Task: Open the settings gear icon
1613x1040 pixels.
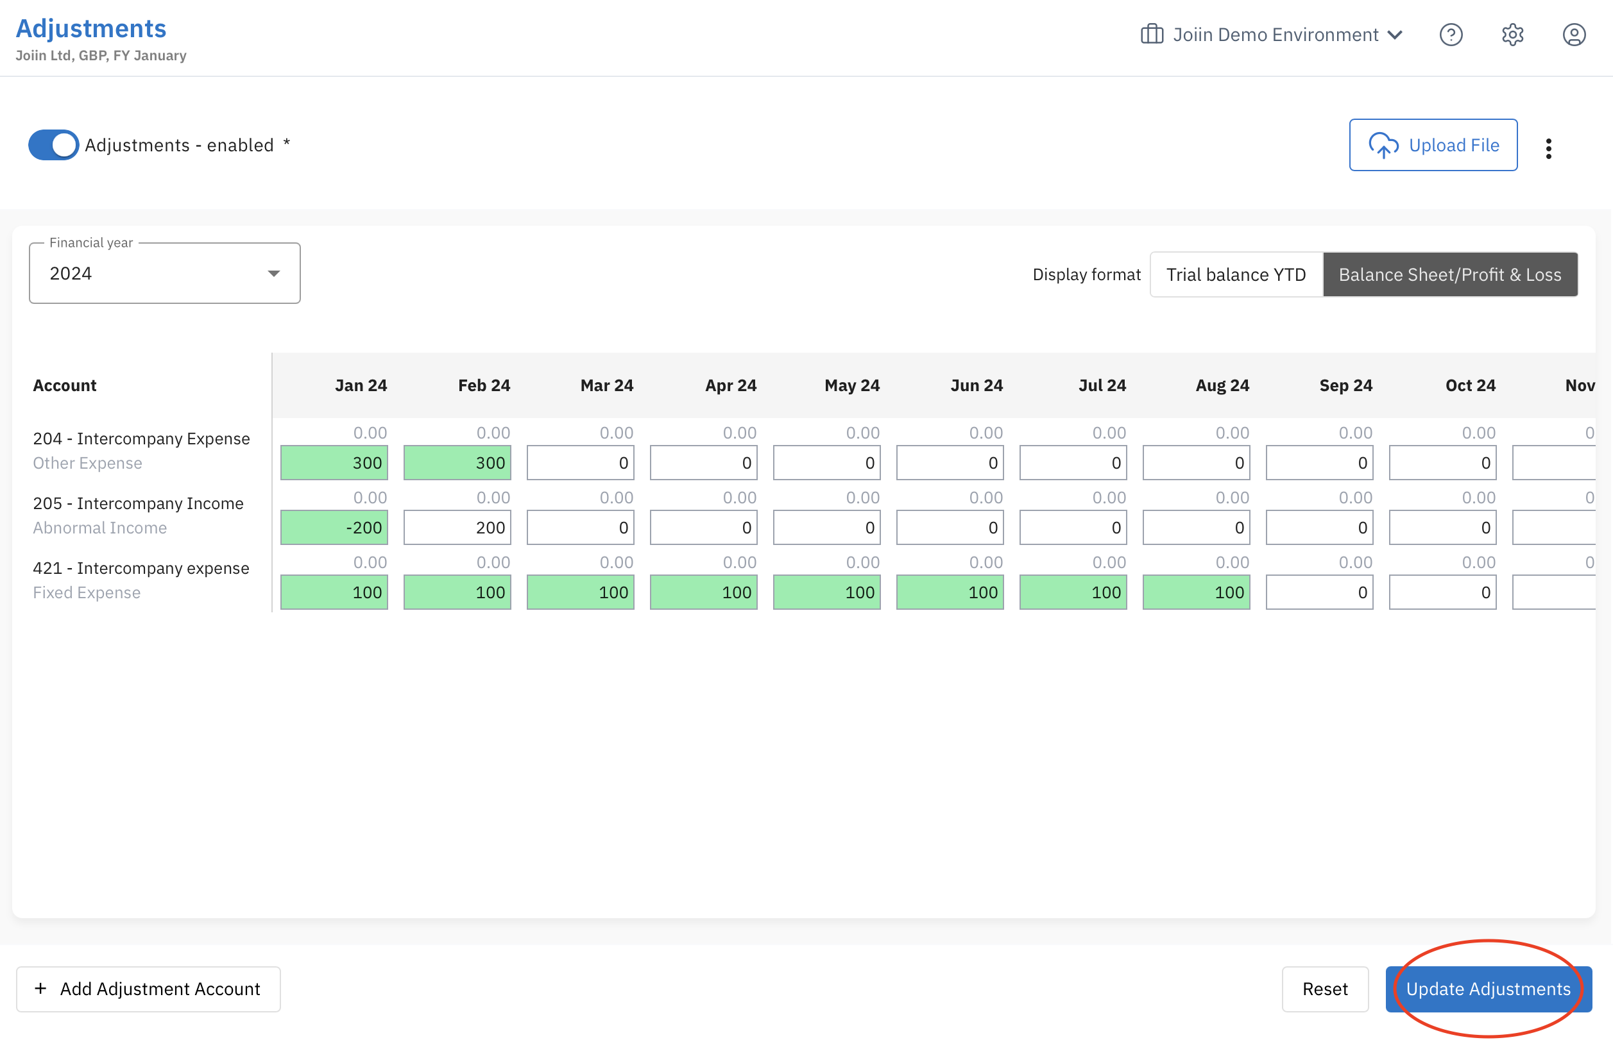Action: coord(1512,35)
